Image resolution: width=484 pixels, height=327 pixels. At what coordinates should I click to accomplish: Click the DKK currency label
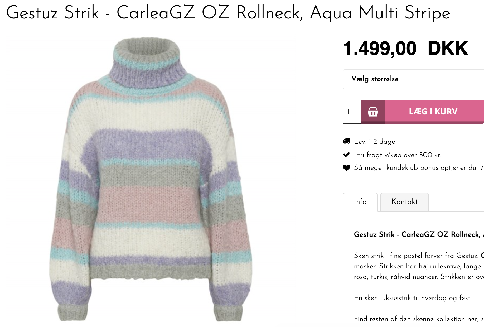448,49
